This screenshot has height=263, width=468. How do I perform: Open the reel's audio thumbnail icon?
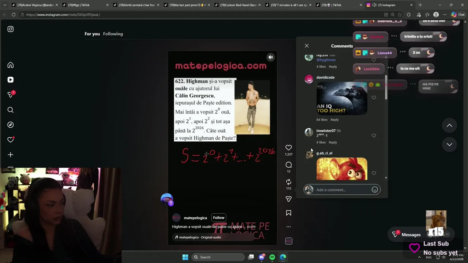(x=288, y=241)
